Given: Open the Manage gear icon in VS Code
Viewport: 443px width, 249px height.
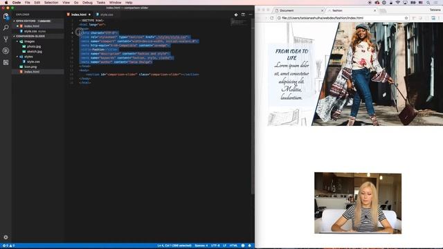Looking at the screenshot, I should (x=6, y=237).
